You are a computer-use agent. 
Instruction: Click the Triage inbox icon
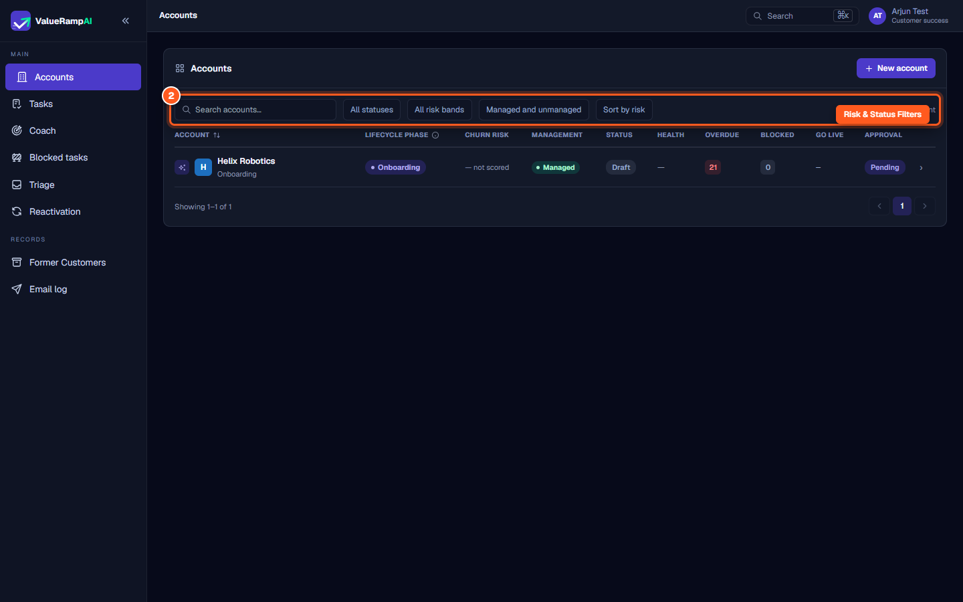17,185
